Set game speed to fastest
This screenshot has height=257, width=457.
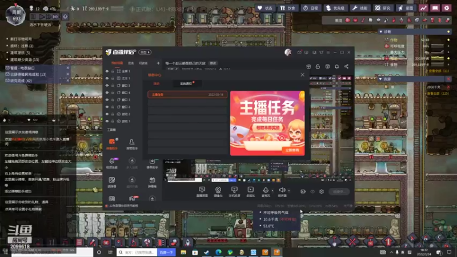[x=55, y=17]
